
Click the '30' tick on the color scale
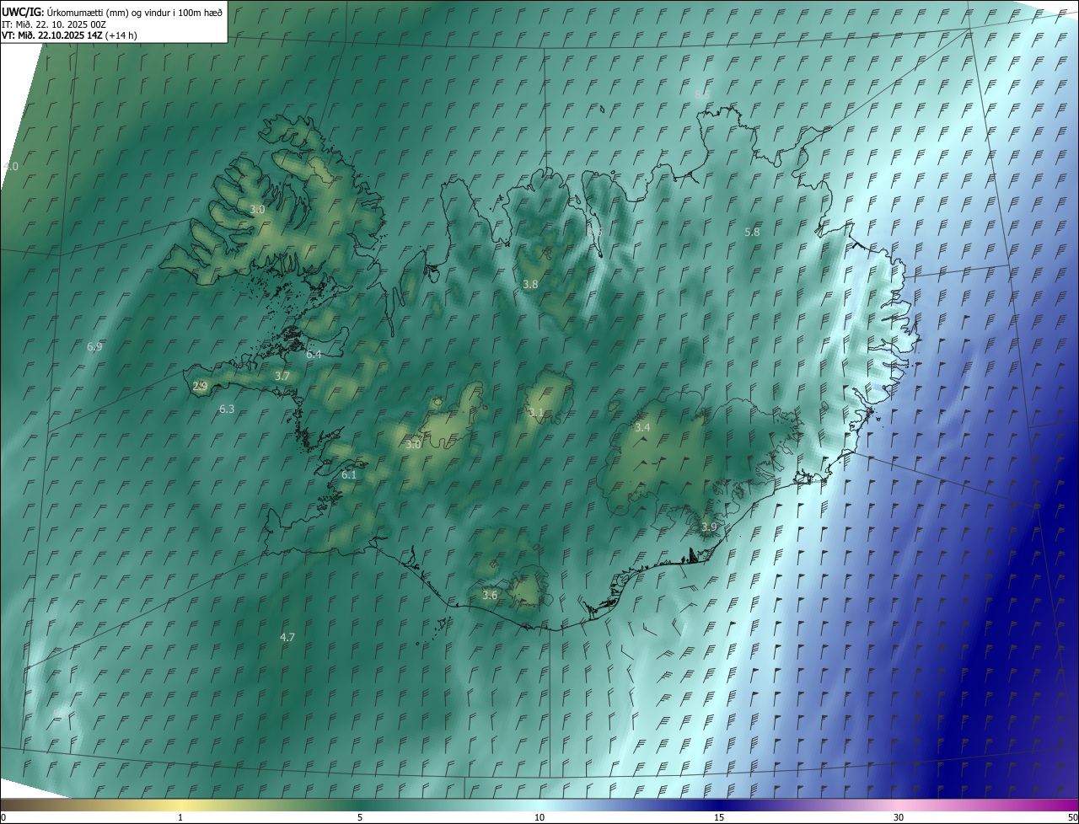pyautogui.click(x=899, y=817)
